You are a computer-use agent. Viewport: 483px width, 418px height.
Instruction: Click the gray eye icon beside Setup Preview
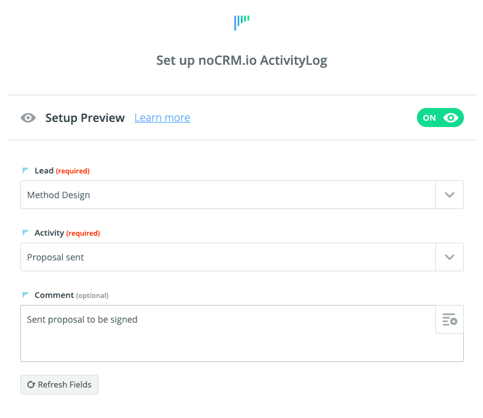(28, 118)
